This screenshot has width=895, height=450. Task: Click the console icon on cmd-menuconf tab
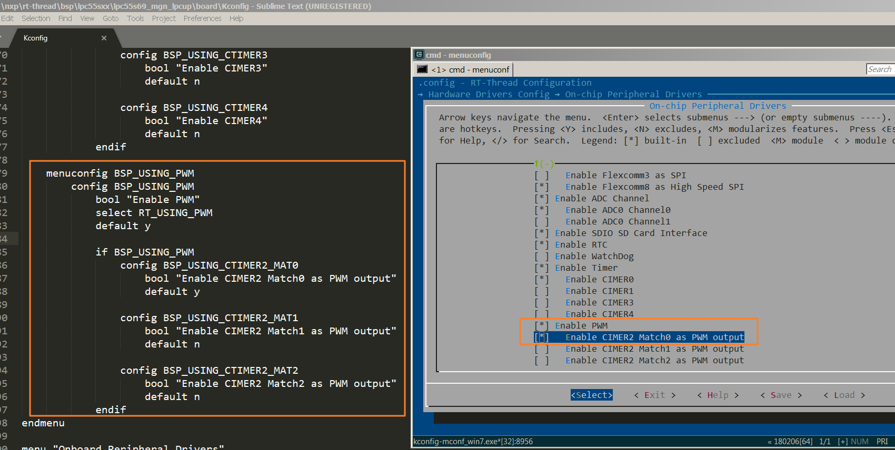[422, 69]
